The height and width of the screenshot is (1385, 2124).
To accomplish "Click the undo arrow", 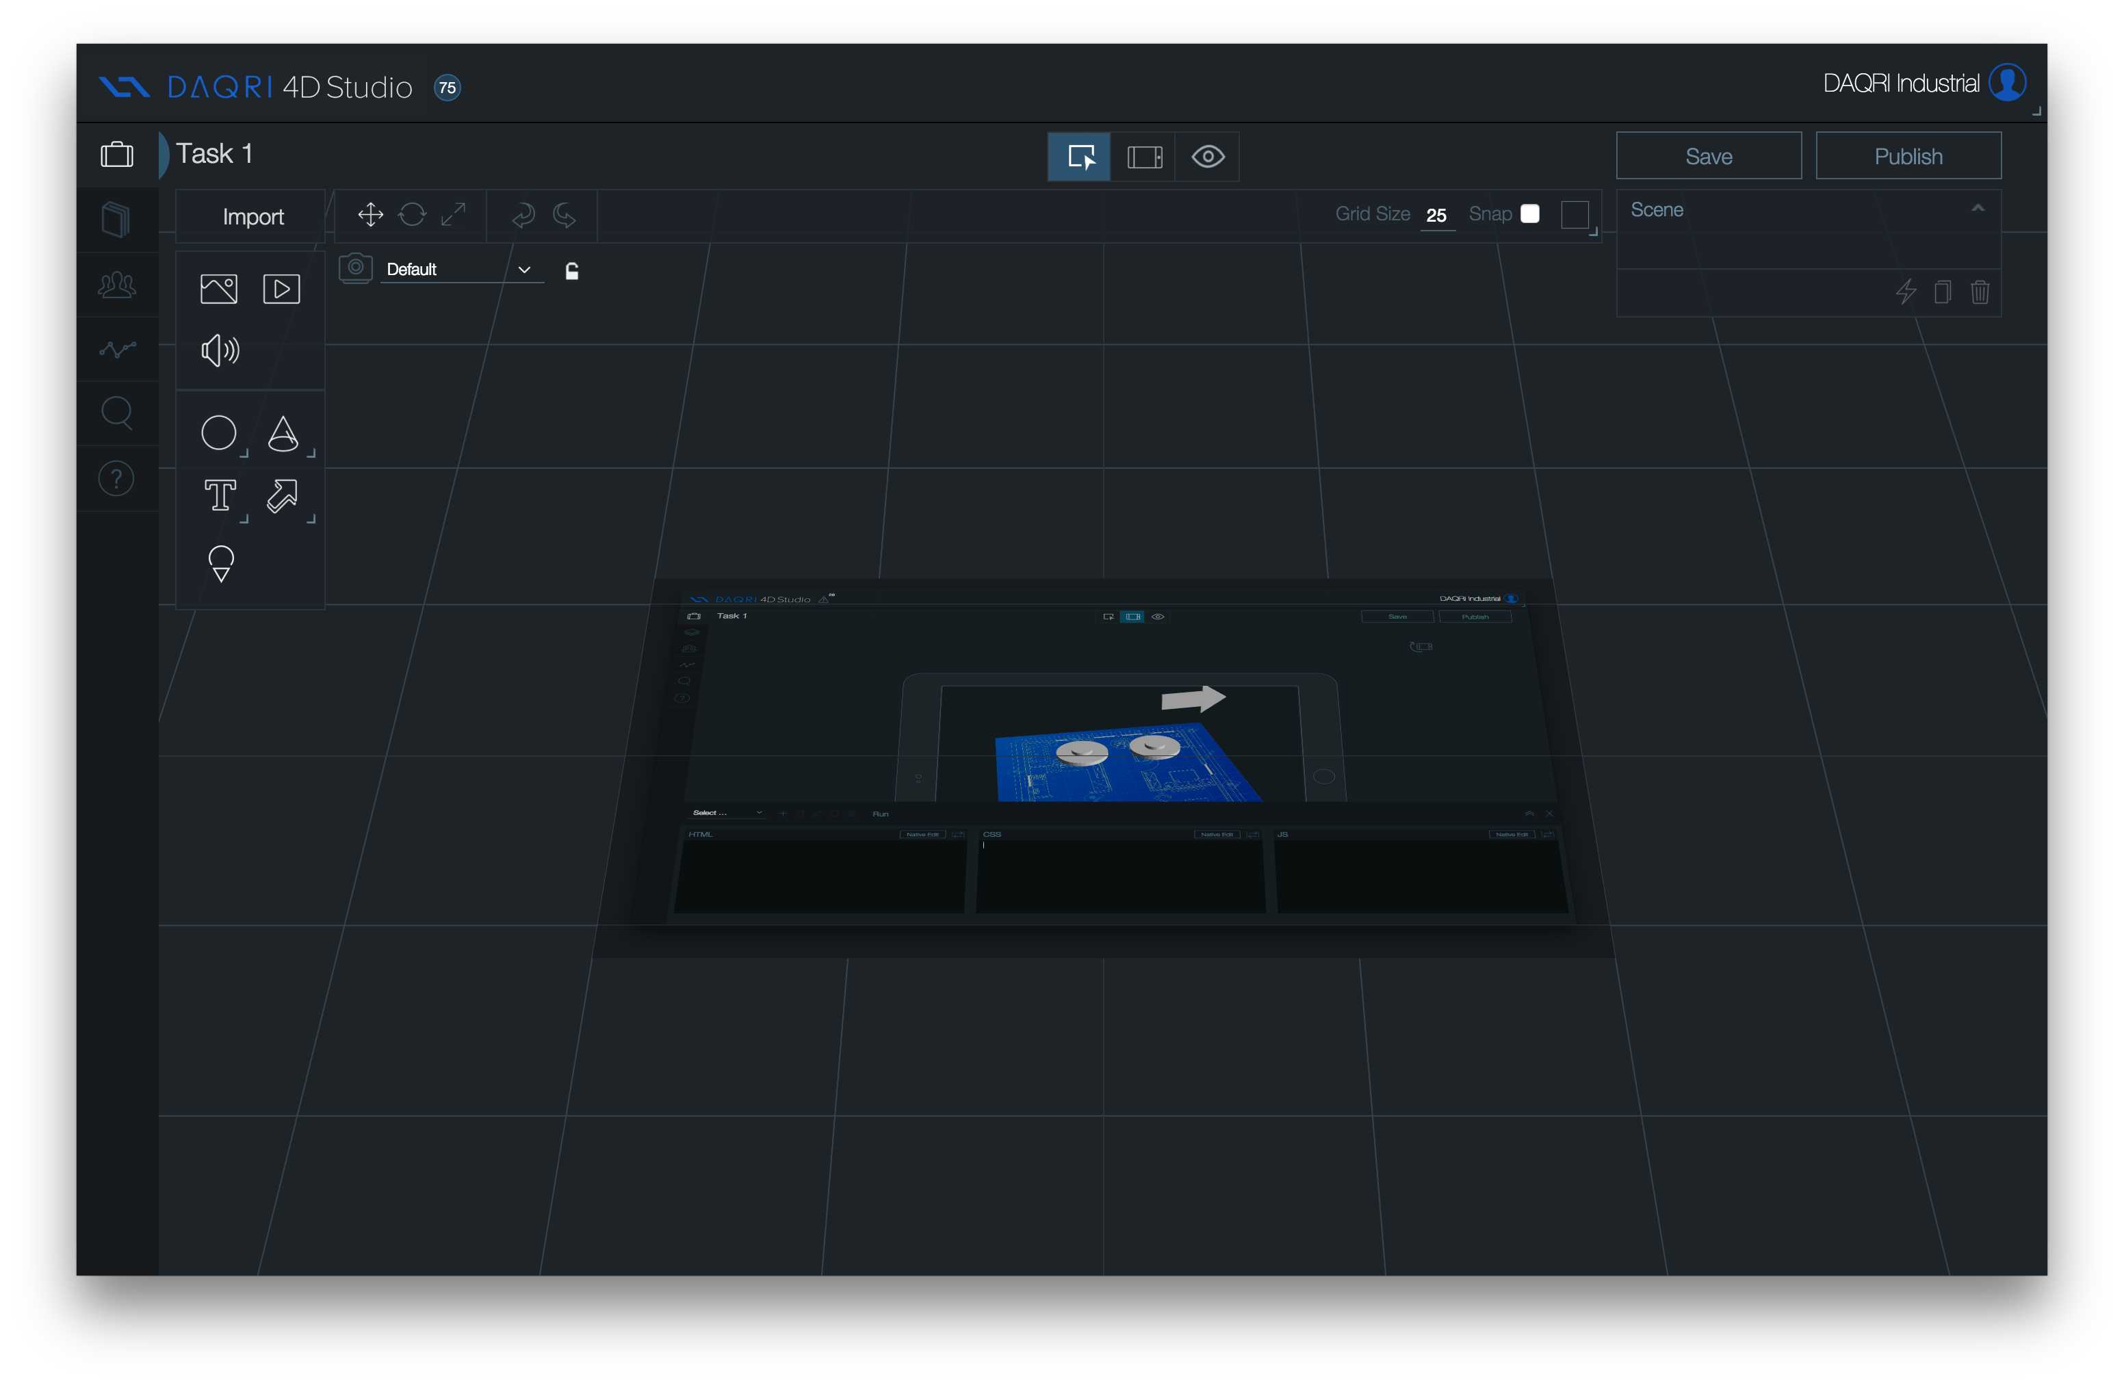I will 523,215.
